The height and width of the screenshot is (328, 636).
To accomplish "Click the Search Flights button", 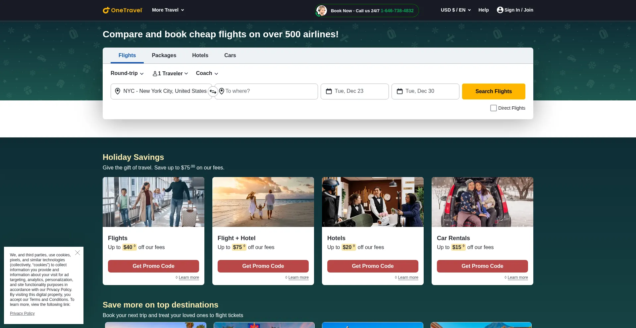I will (x=494, y=91).
